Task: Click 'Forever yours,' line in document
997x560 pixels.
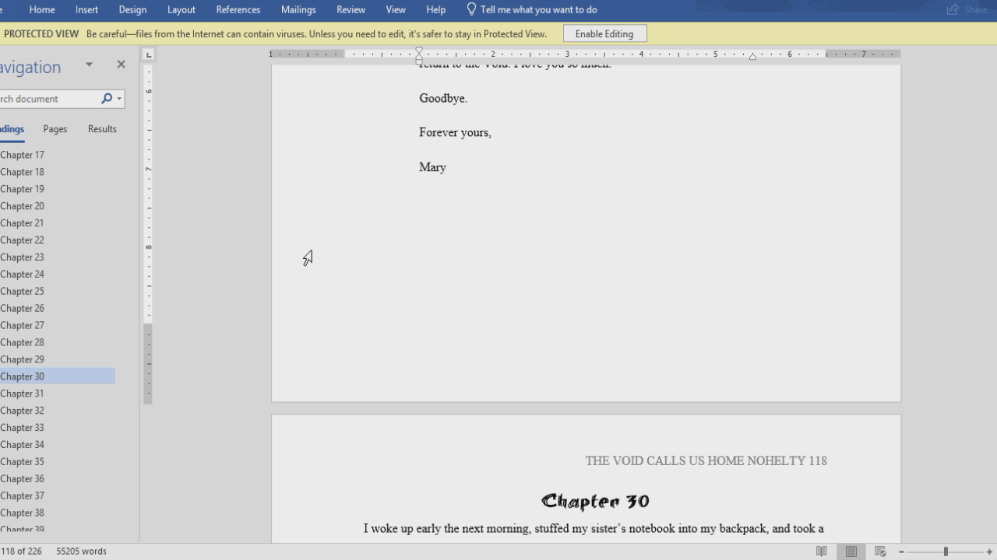Action: pyautogui.click(x=455, y=133)
